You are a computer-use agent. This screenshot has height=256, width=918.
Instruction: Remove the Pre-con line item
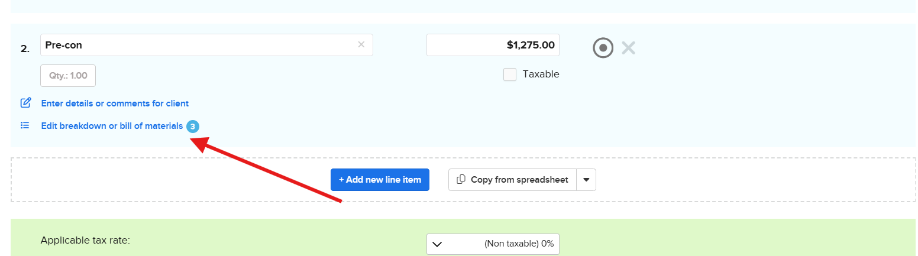(628, 48)
